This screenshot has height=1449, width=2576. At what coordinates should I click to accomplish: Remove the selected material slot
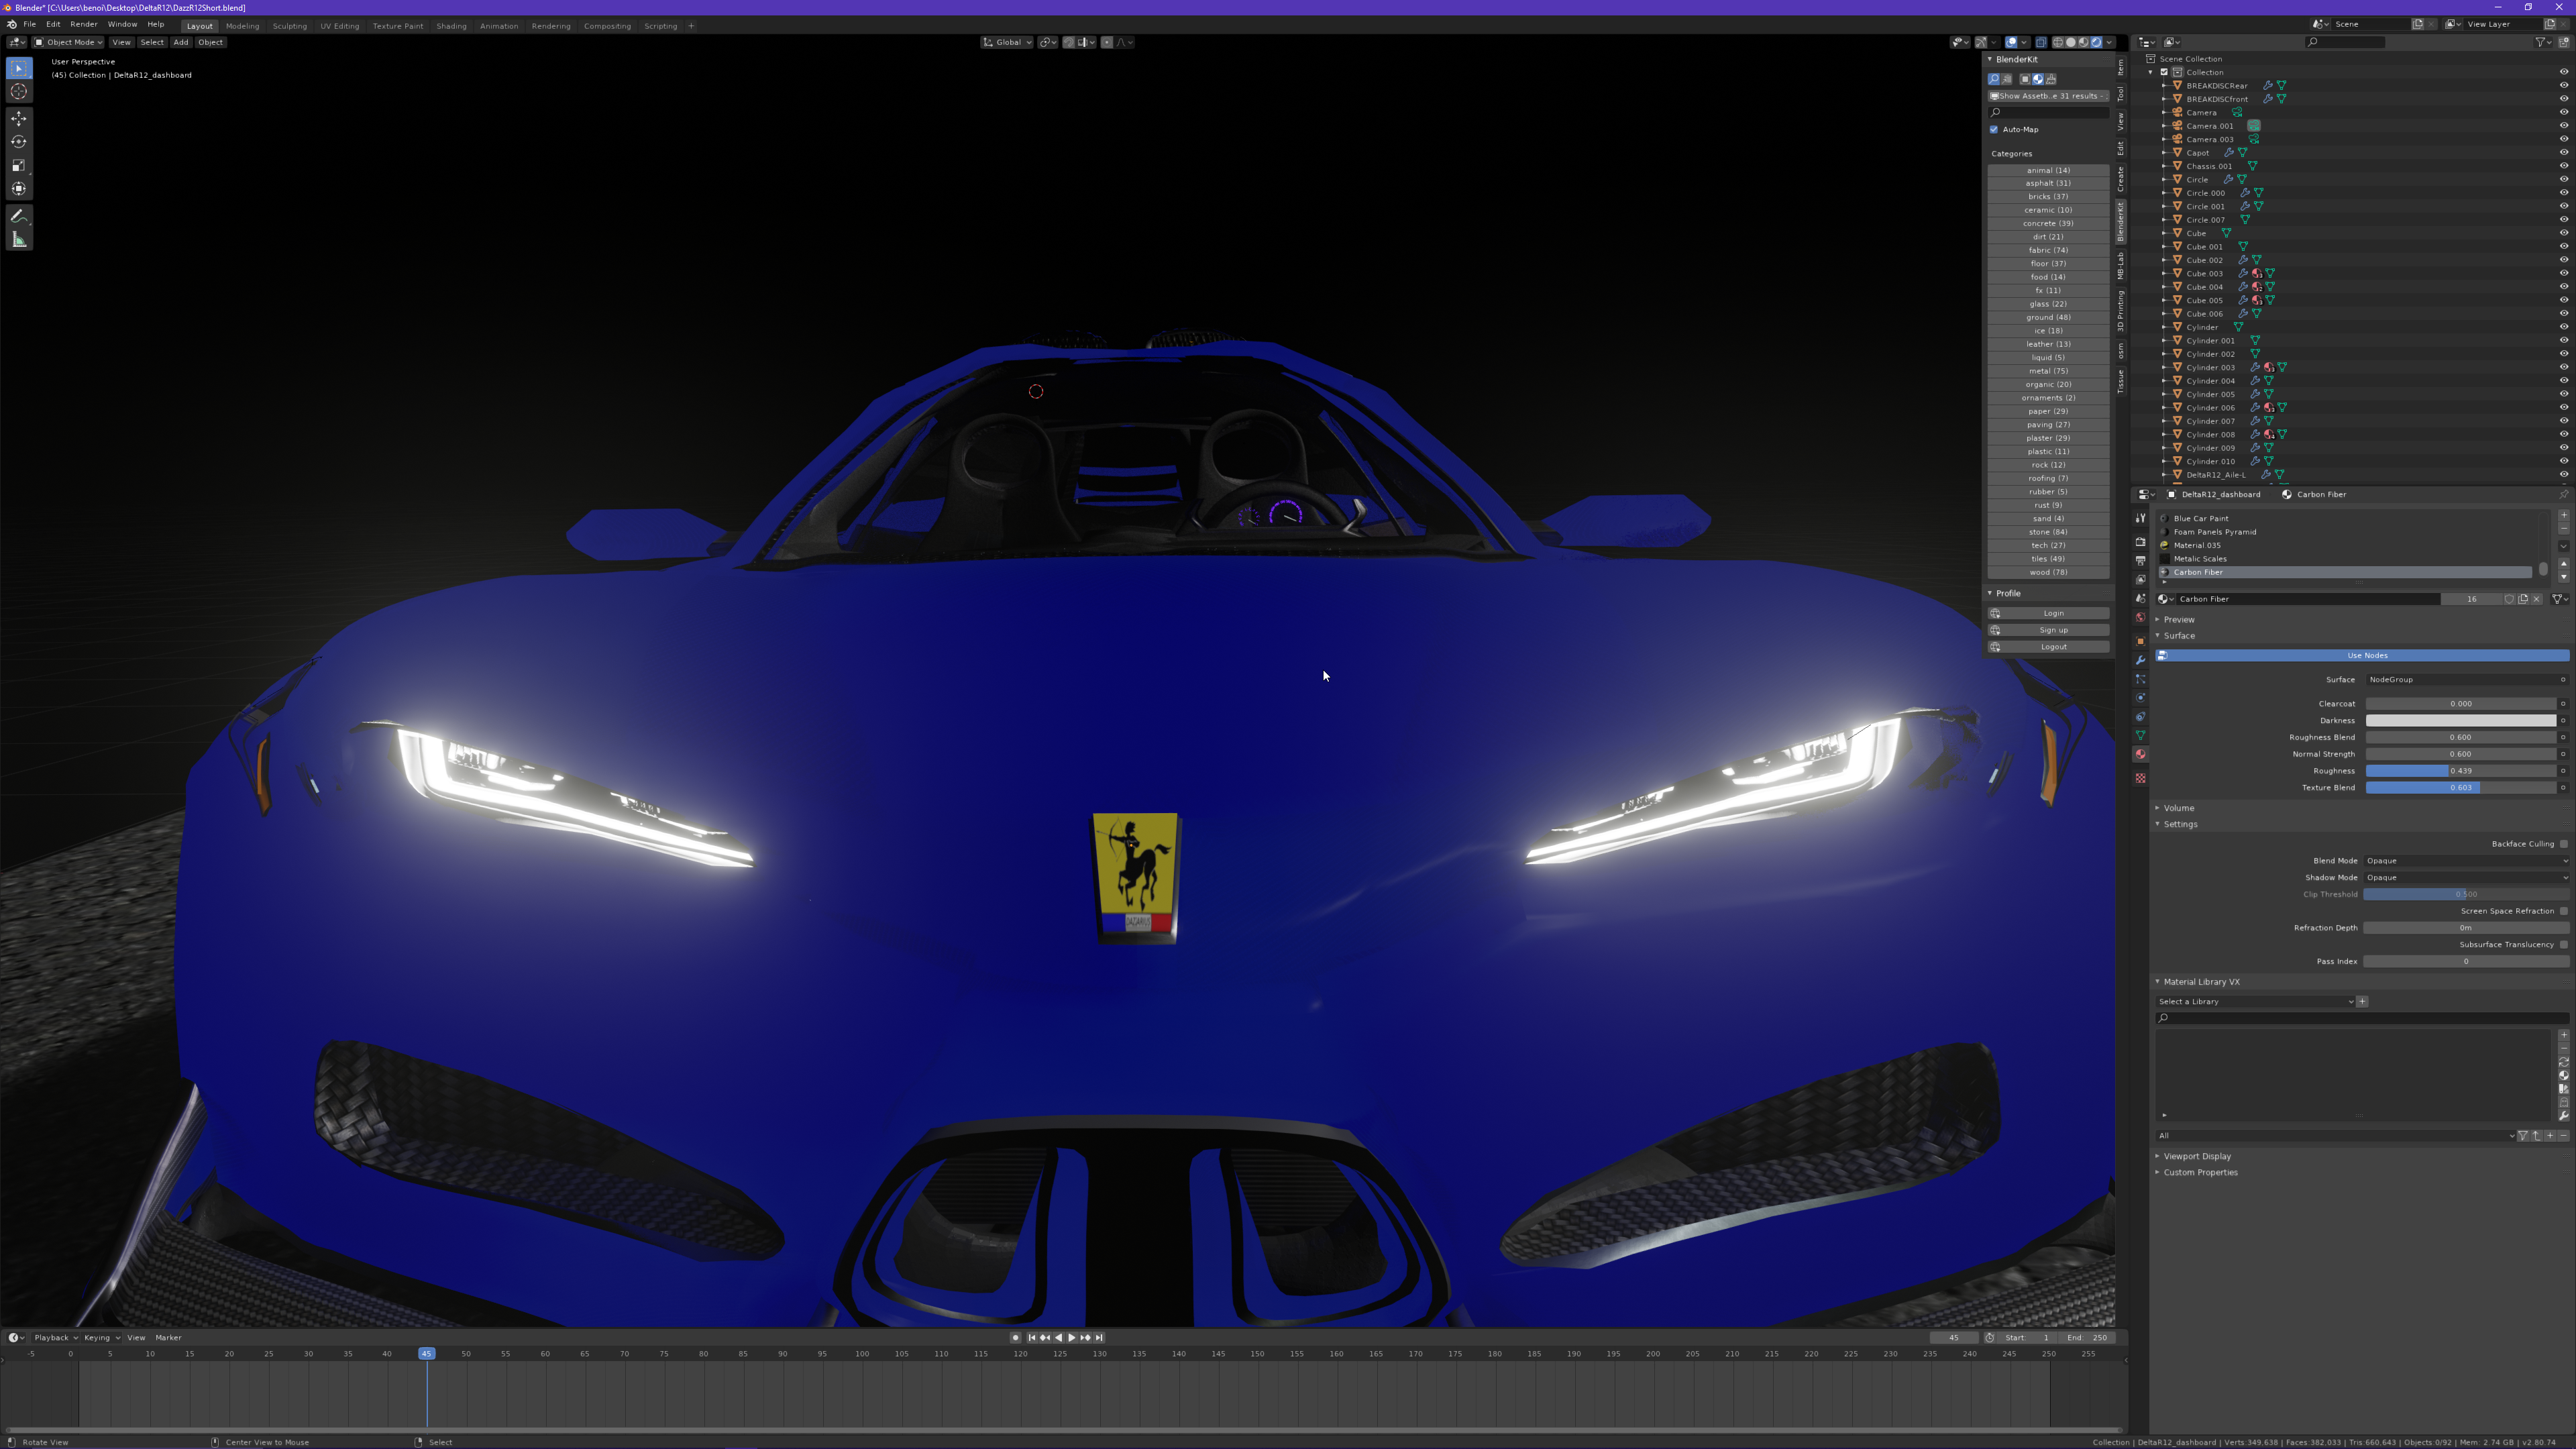point(2564,529)
